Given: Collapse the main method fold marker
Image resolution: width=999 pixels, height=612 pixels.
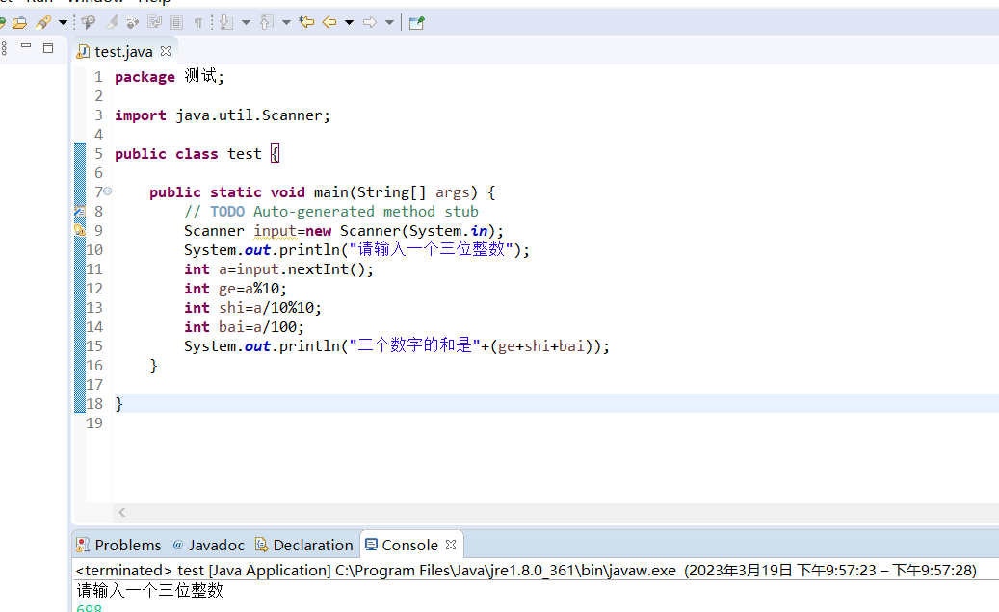Looking at the screenshot, I should tap(108, 191).
